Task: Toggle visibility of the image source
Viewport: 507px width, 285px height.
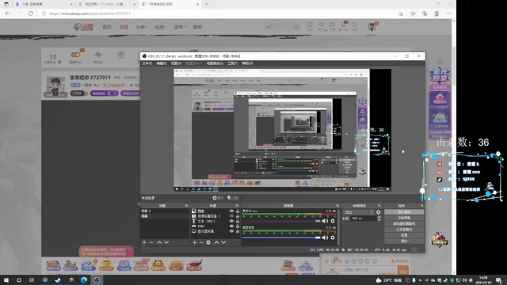Action: 231,211
